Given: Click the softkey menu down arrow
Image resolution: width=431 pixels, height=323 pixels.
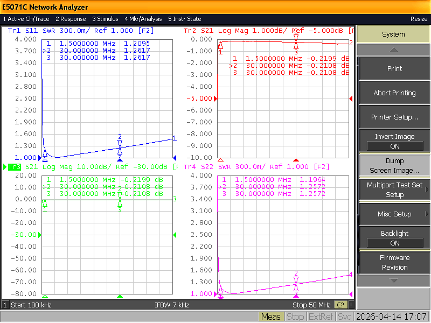Looking at the screenshot, I should click(393, 280).
